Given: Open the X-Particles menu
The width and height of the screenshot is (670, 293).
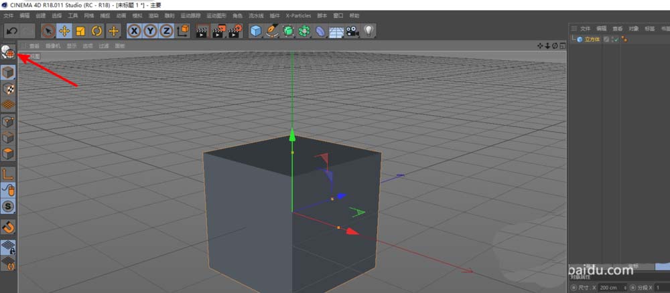Looking at the screenshot, I should (x=298, y=15).
